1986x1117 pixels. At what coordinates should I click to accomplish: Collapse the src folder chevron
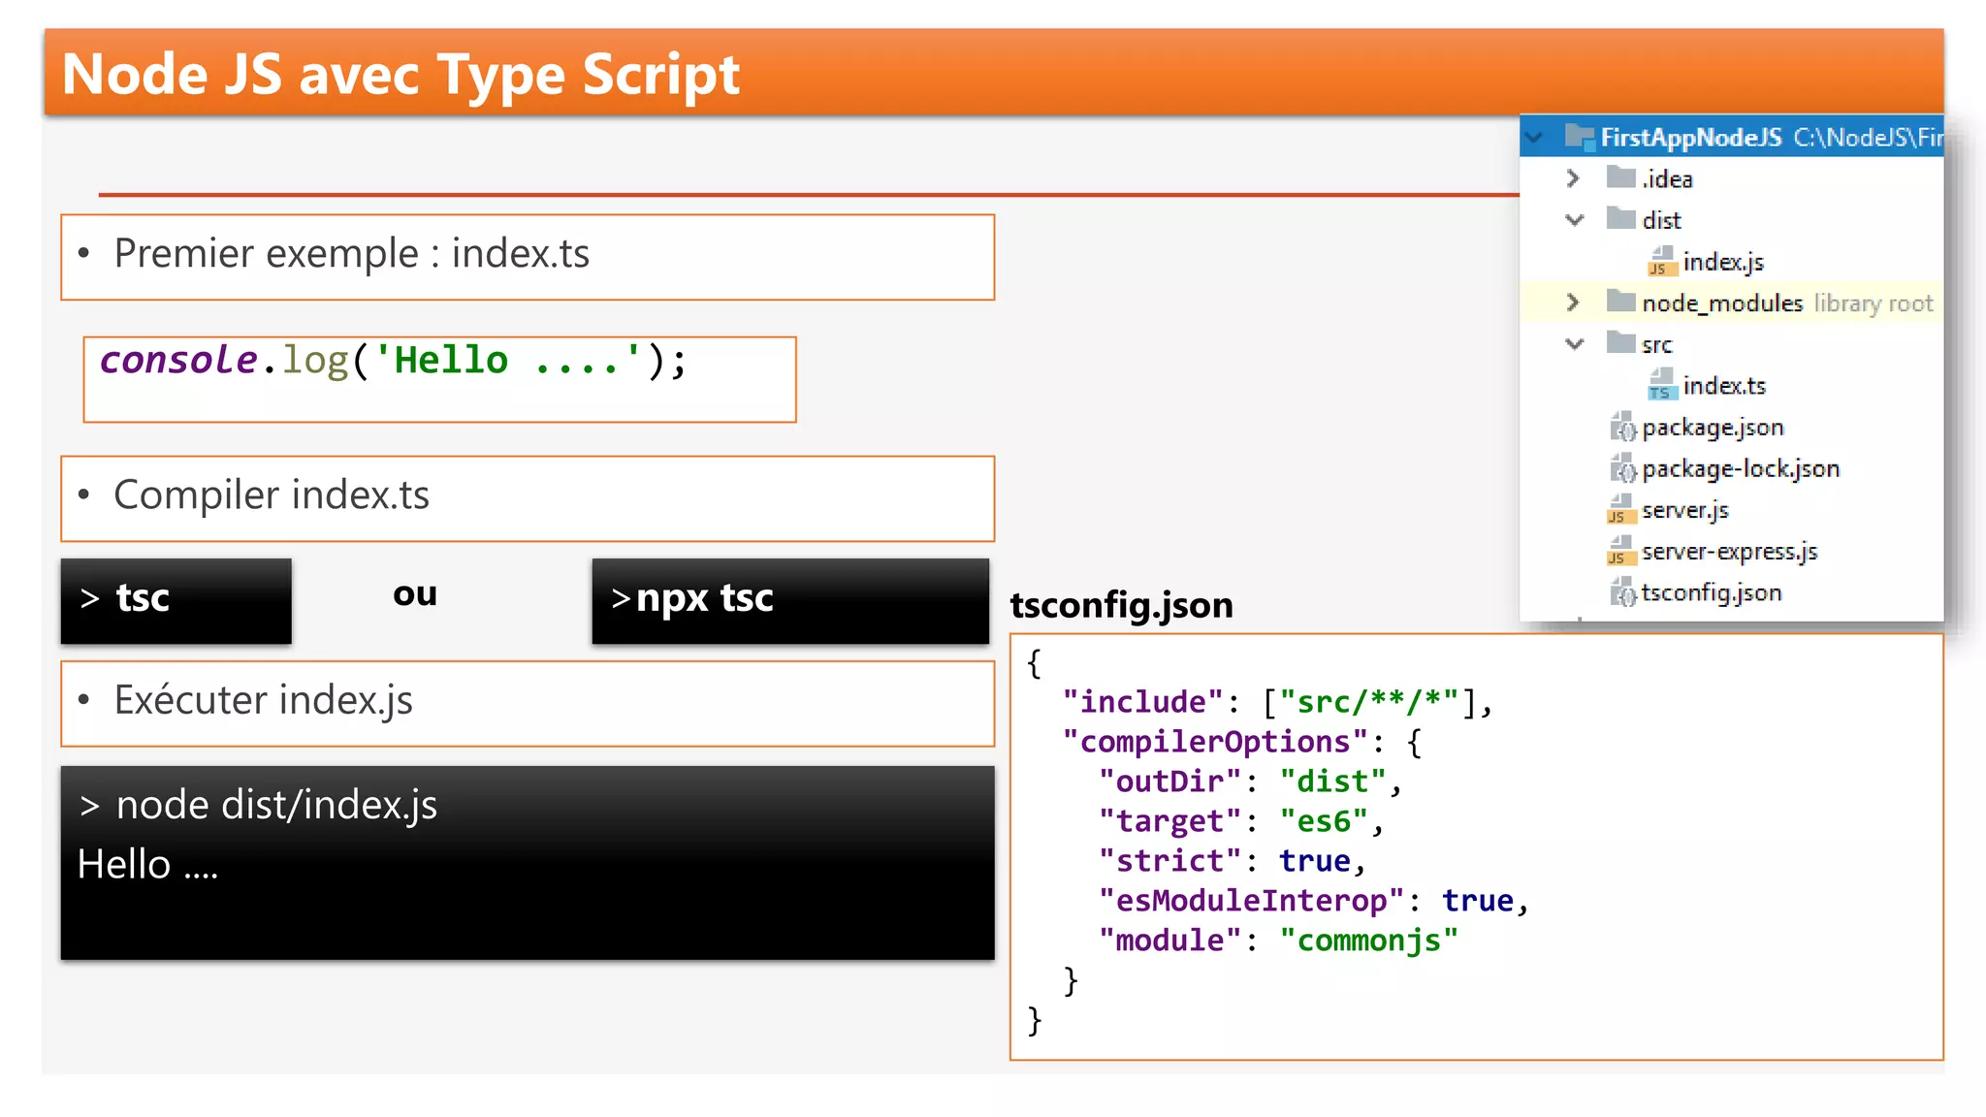[1575, 344]
